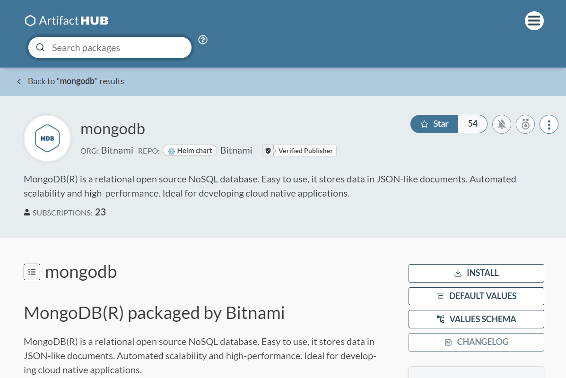The height and width of the screenshot is (378, 566).
Task: Open the table of contents icon
Action: click(x=32, y=272)
